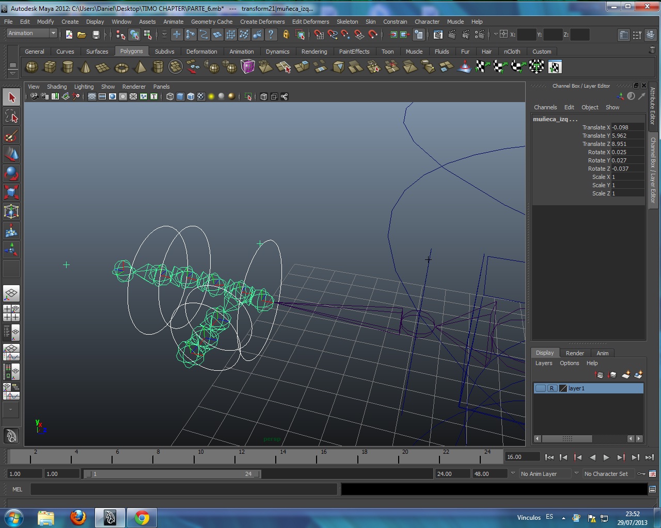Switch to the Curves shelf tab
The width and height of the screenshot is (661, 528).
click(x=65, y=52)
